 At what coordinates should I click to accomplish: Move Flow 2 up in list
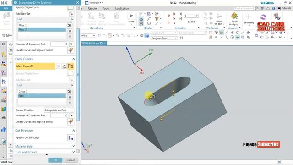(x=70, y=31)
